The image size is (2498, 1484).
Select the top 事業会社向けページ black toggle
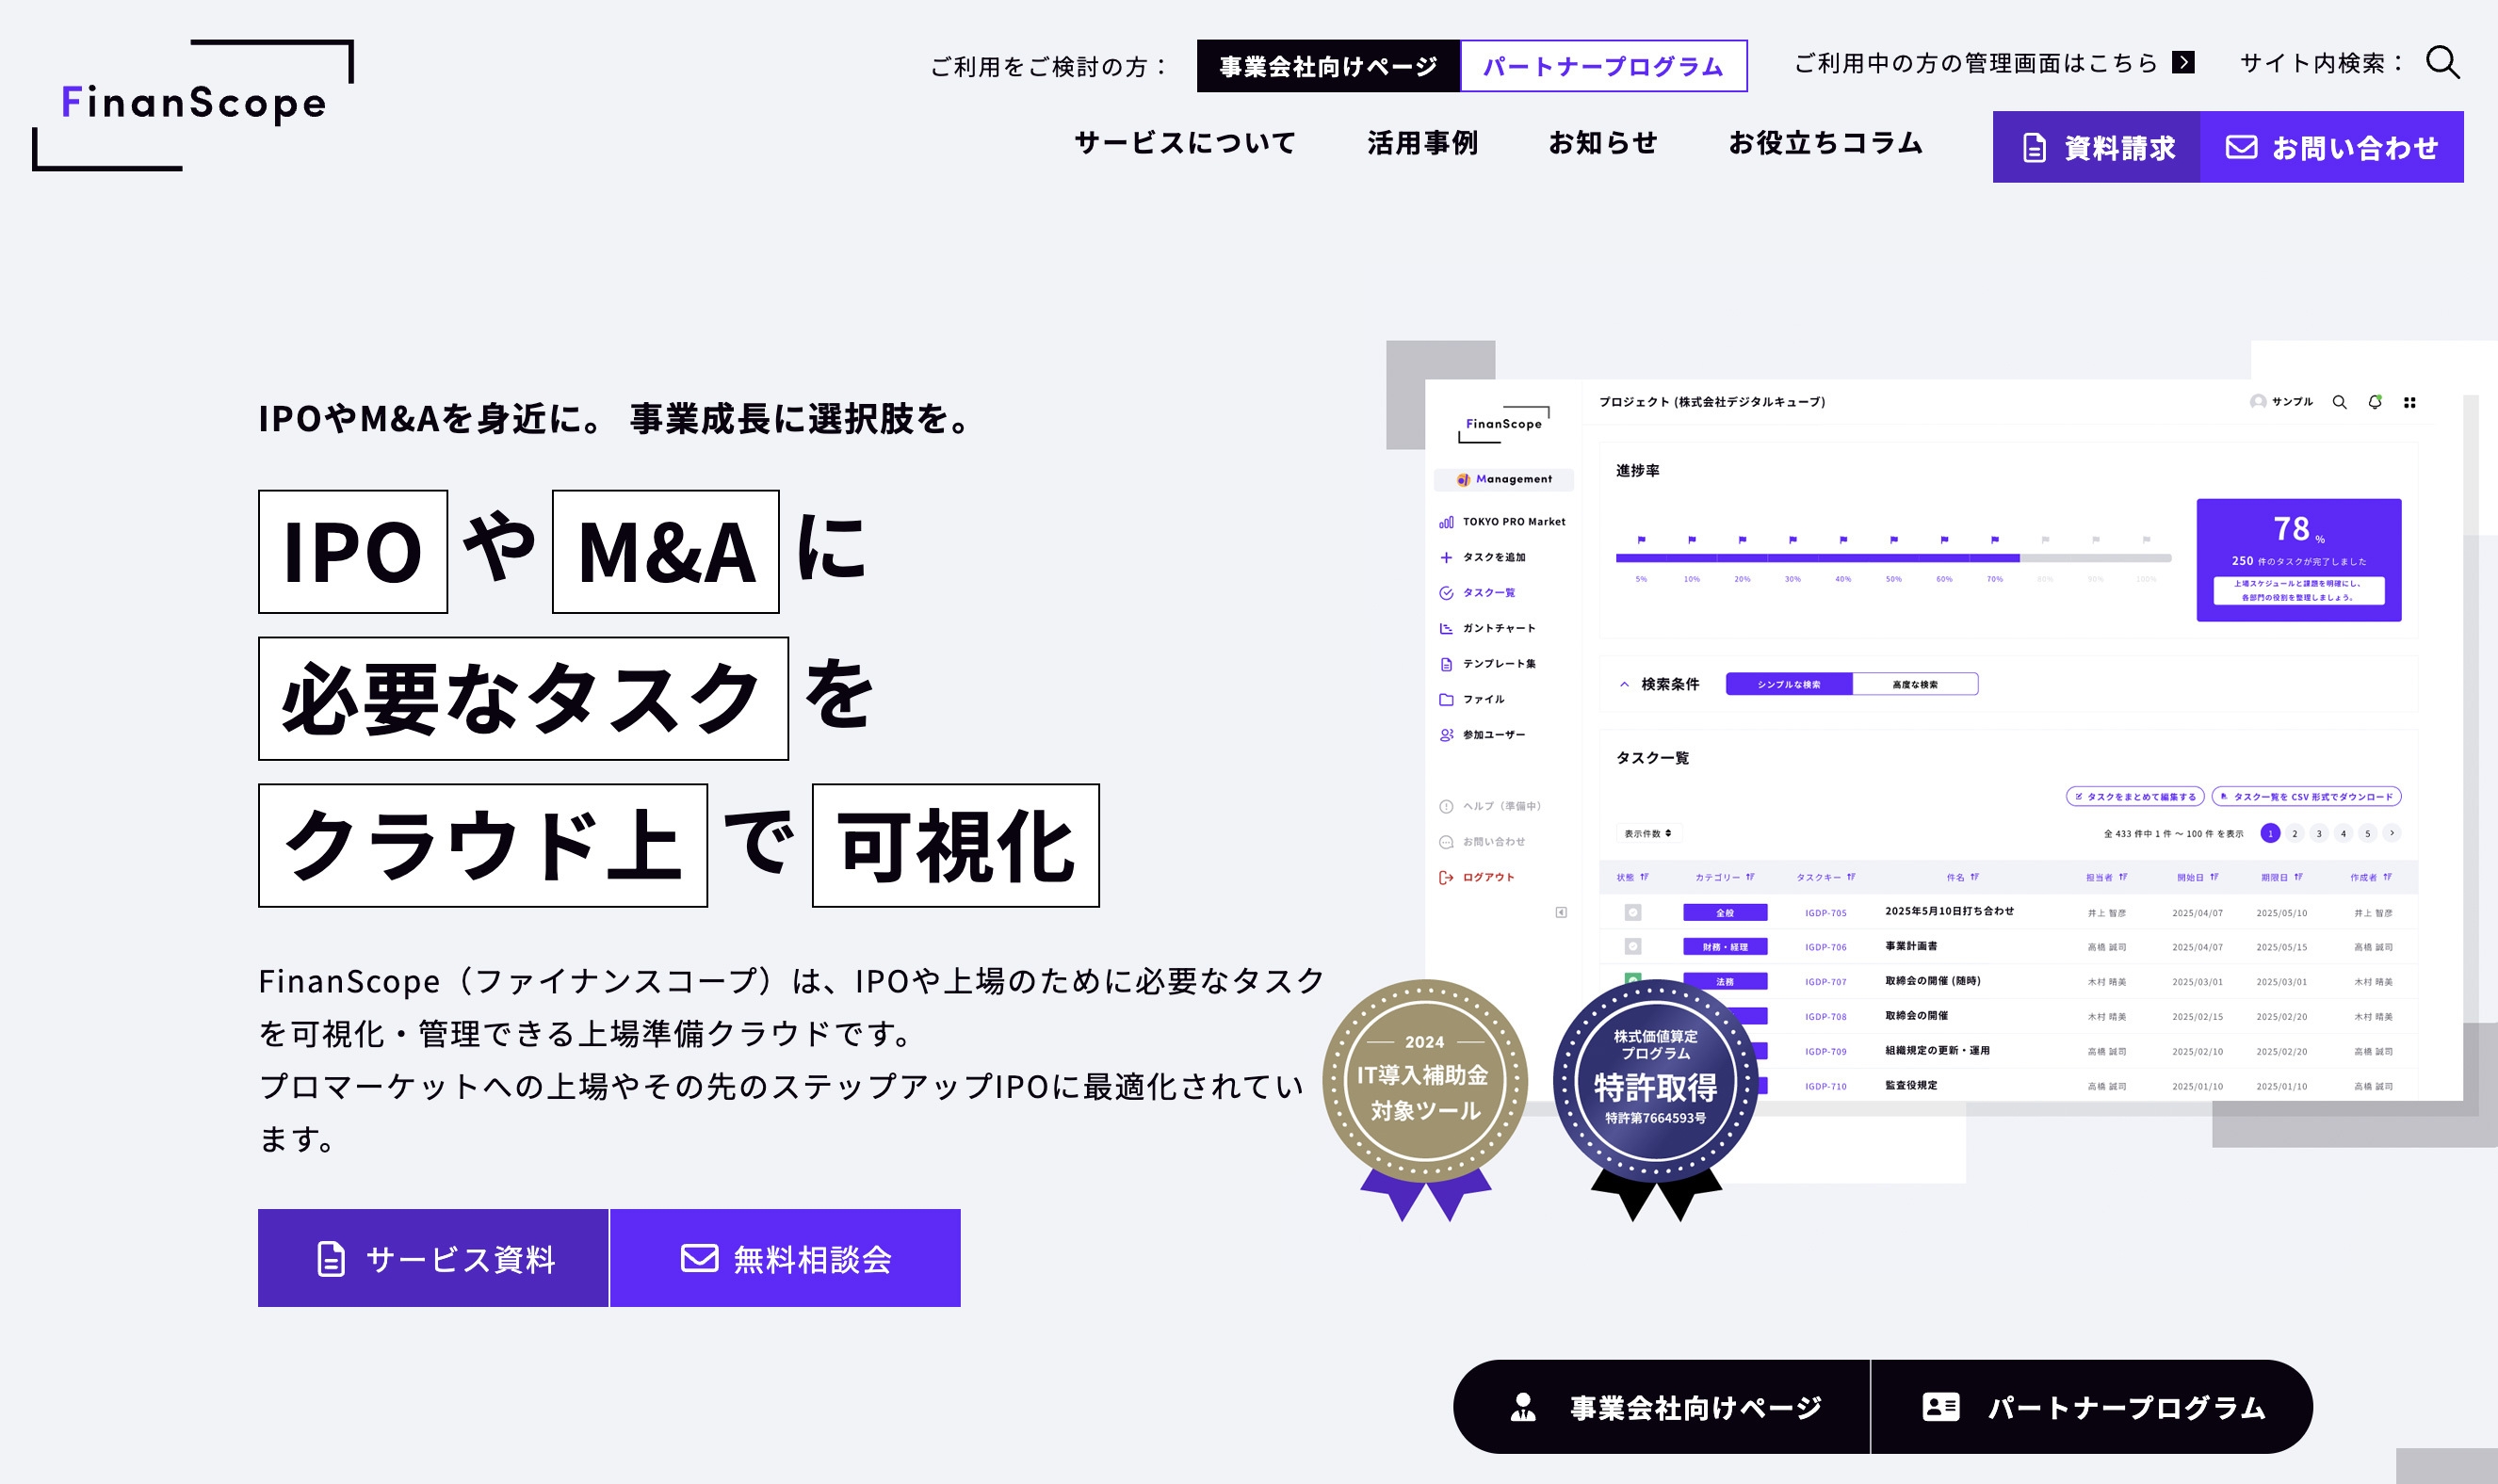click(x=1328, y=66)
